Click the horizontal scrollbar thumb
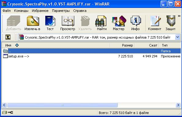 coord(62,105)
